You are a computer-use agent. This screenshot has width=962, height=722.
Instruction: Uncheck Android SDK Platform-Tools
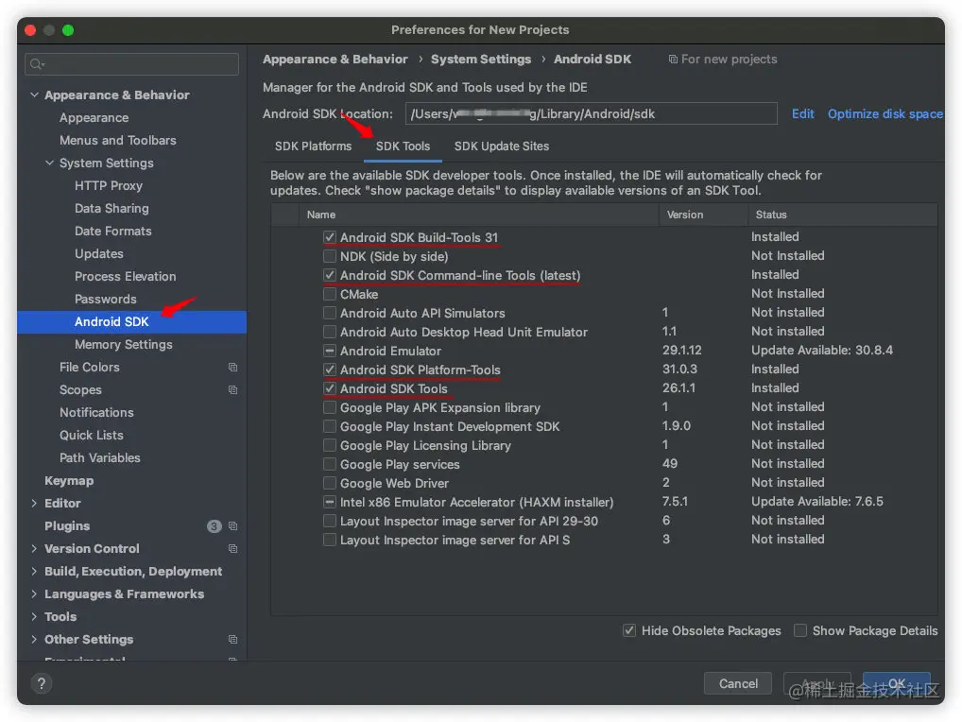pos(330,370)
